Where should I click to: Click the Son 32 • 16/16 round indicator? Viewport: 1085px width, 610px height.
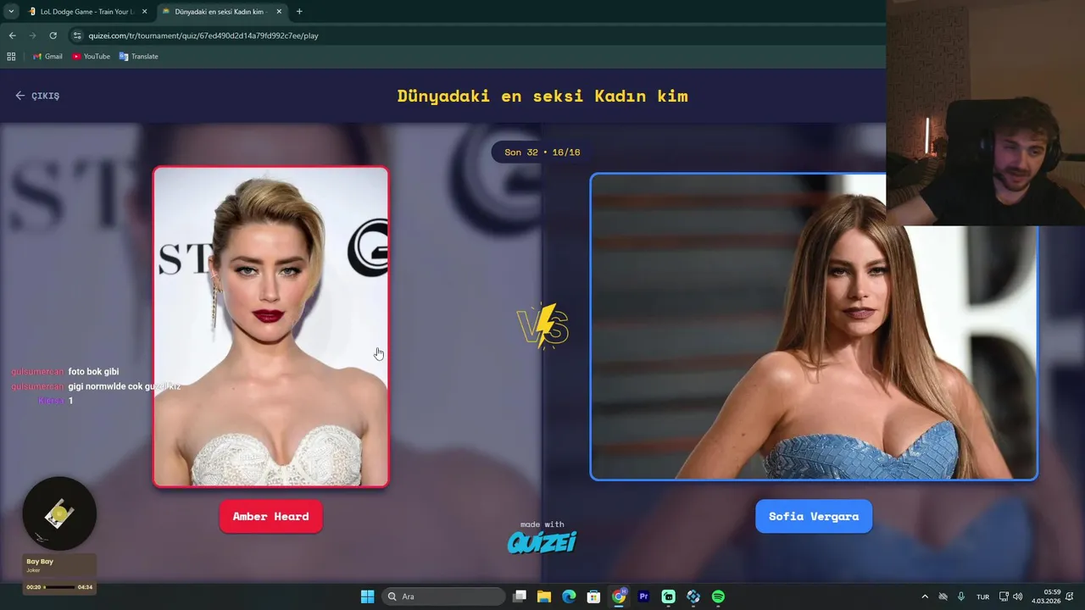[542, 152]
